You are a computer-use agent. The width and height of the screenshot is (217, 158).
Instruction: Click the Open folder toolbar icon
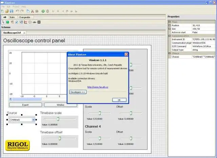coord(7,11)
